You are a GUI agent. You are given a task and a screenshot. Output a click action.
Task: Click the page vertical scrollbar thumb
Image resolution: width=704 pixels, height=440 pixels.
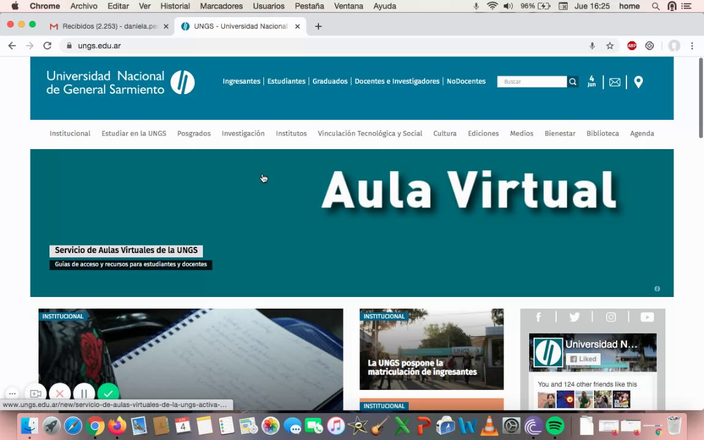tap(701, 98)
